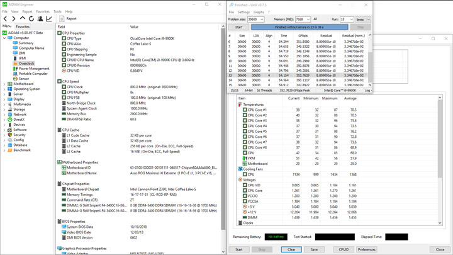Screen dimensions: 453x255
Task: Refresh the AIDA64 page
Action: 31,19
